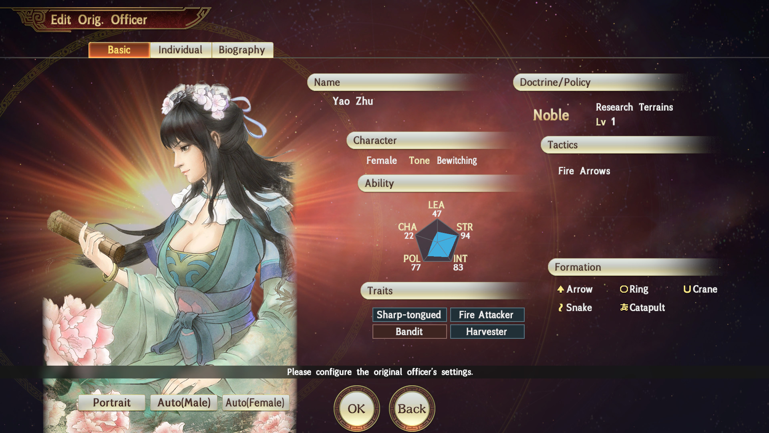The width and height of the screenshot is (769, 433).
Task: Select the Crane formation icon
Action: tap(687, 289)
